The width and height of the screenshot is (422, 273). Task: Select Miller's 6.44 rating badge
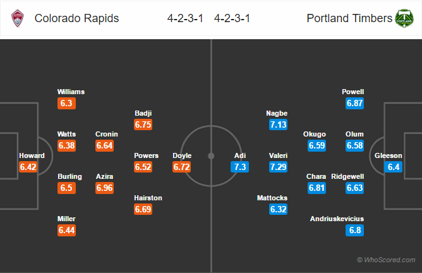66,231
